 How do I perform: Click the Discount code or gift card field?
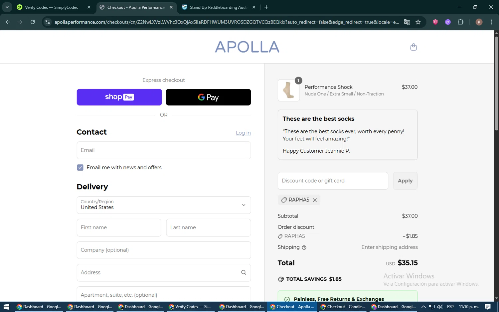(x=333, y=181)
